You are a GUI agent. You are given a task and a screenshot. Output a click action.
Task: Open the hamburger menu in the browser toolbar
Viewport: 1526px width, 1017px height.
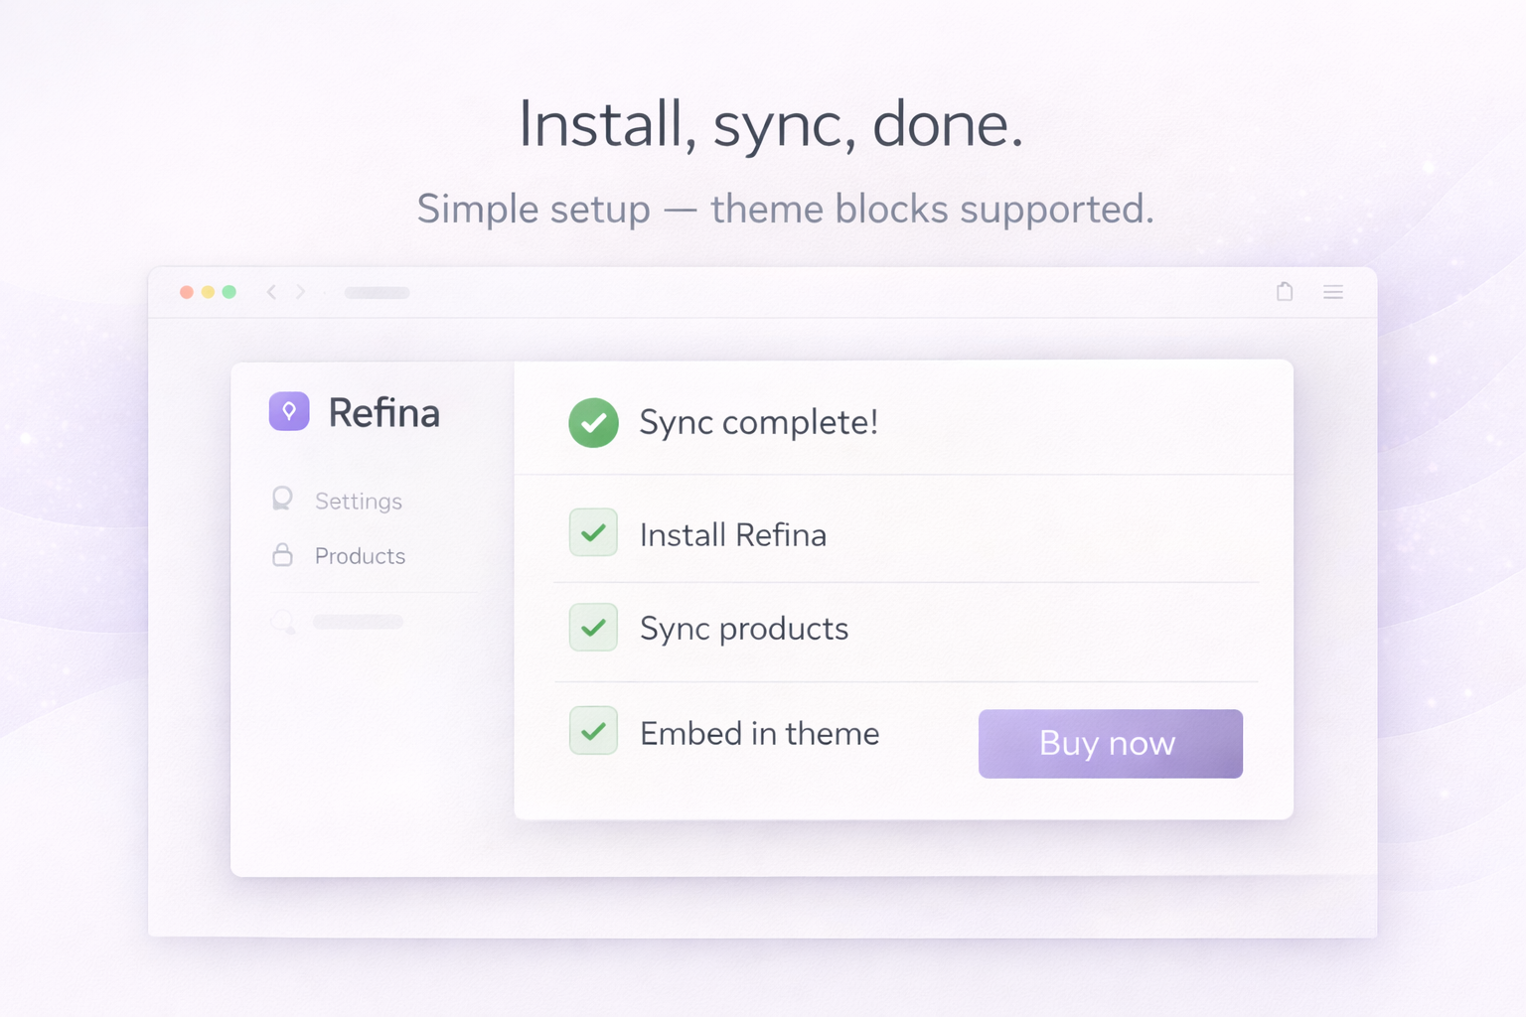[1333, 292]
